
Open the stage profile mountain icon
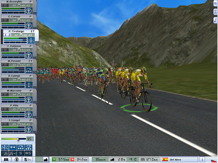[45, 159]
